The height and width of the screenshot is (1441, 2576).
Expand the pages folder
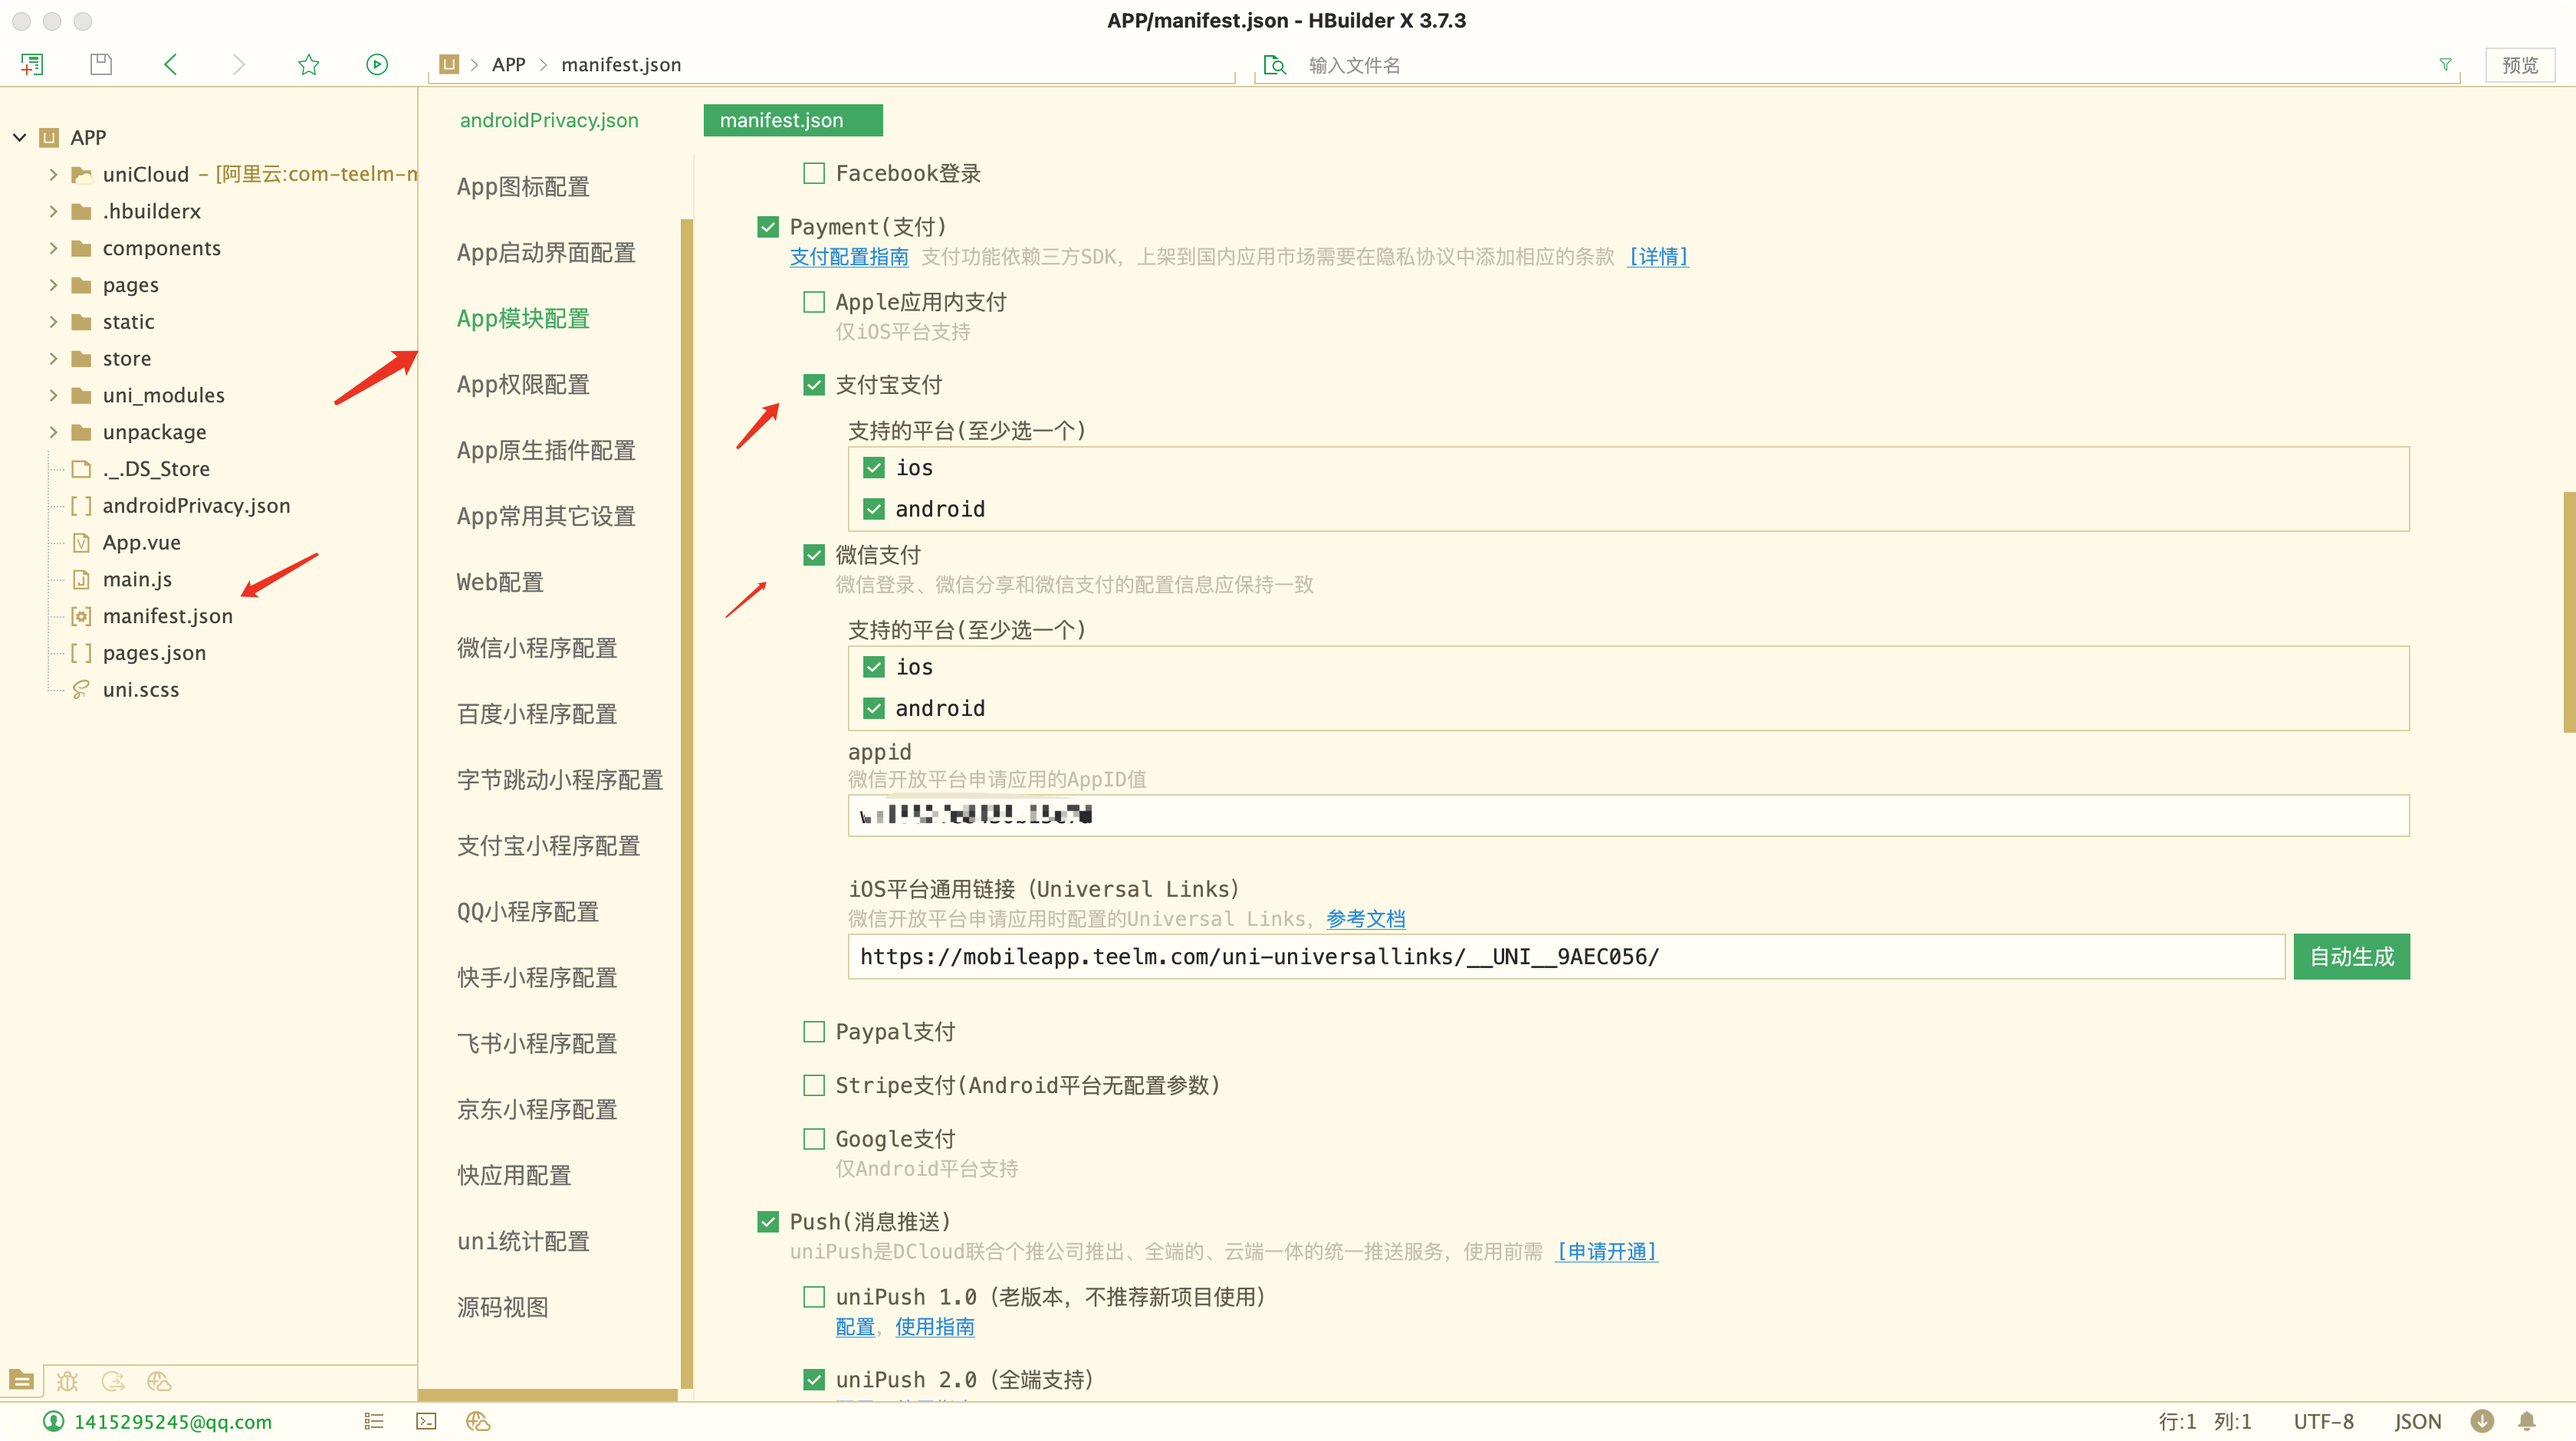[53, 285]
